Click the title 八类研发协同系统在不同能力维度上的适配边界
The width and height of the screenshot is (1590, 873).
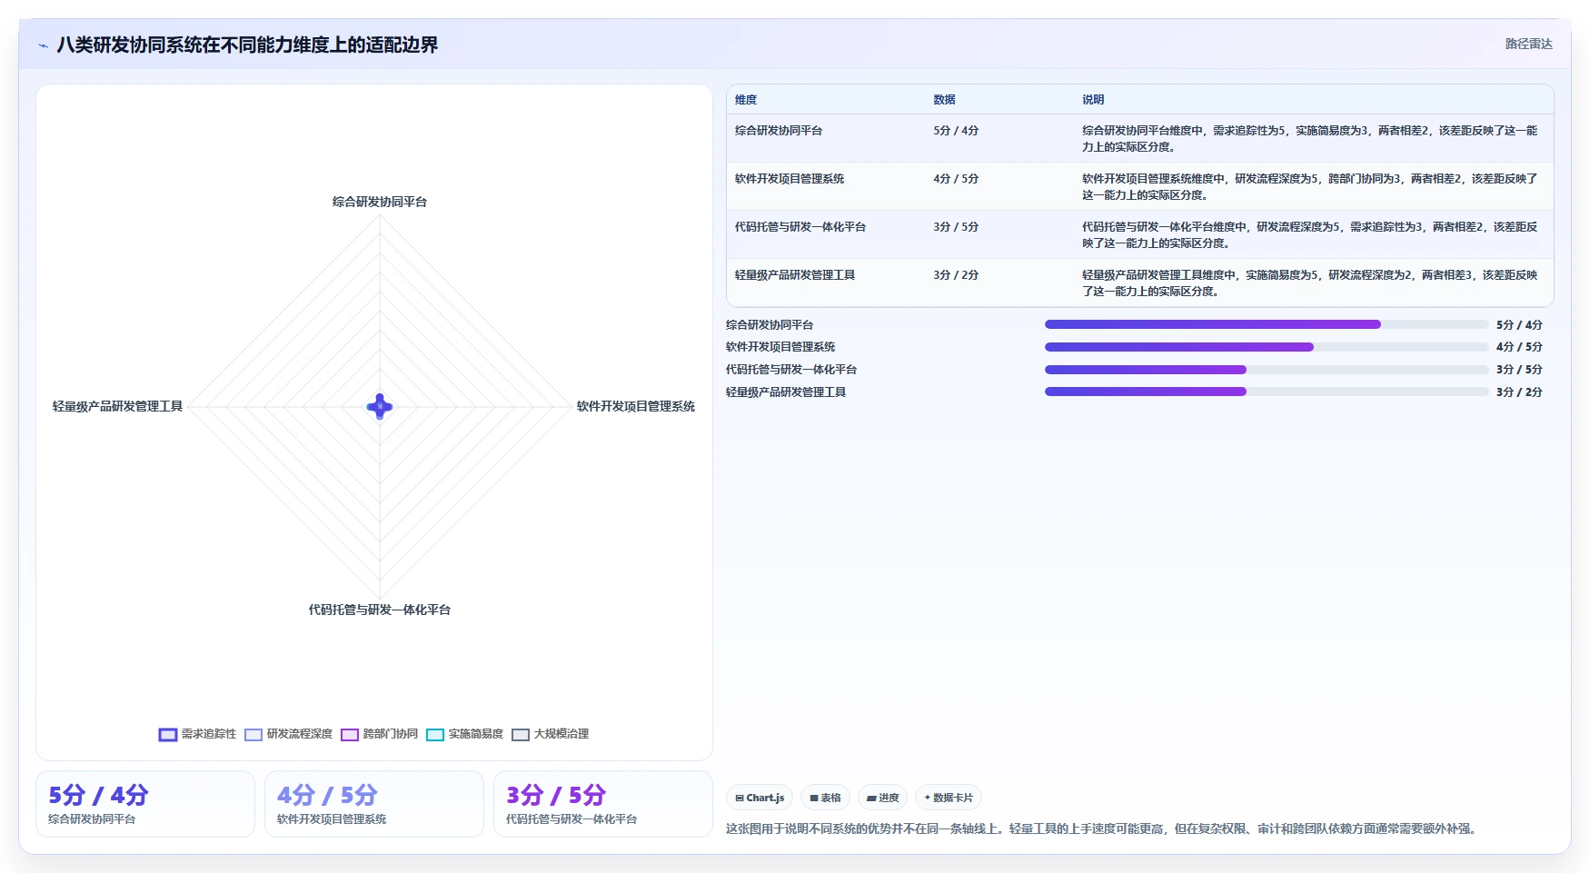click(x=247, y=45)
